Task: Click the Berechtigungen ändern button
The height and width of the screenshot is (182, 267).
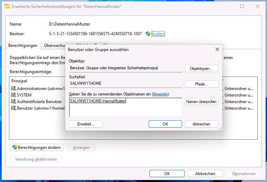Action: (x=37, y=147)
